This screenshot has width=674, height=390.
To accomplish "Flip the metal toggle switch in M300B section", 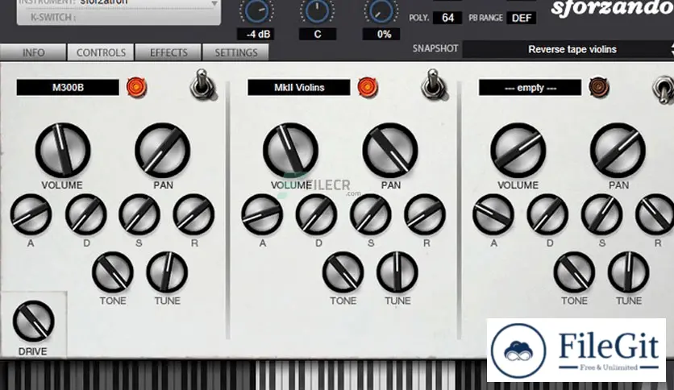I will point(202,84).
